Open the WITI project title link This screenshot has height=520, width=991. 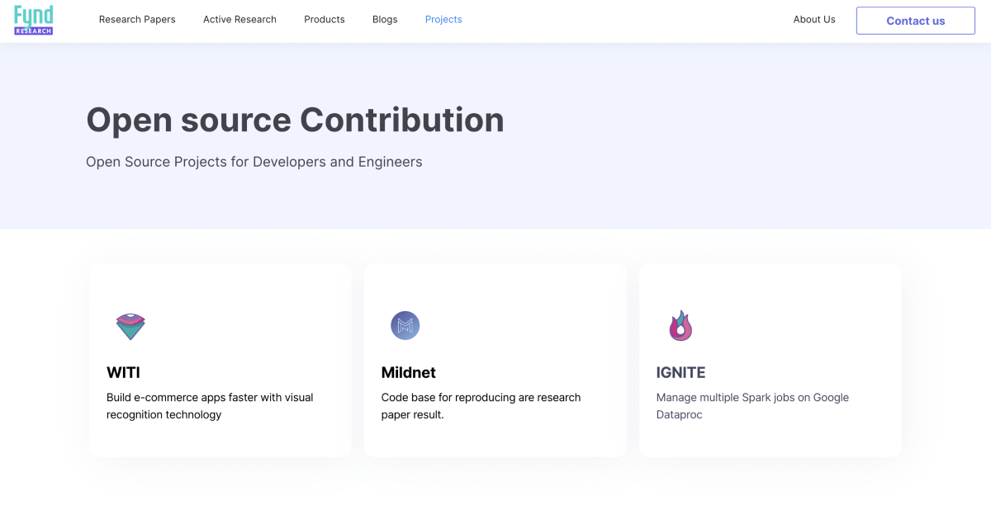(x=122, y=372)
